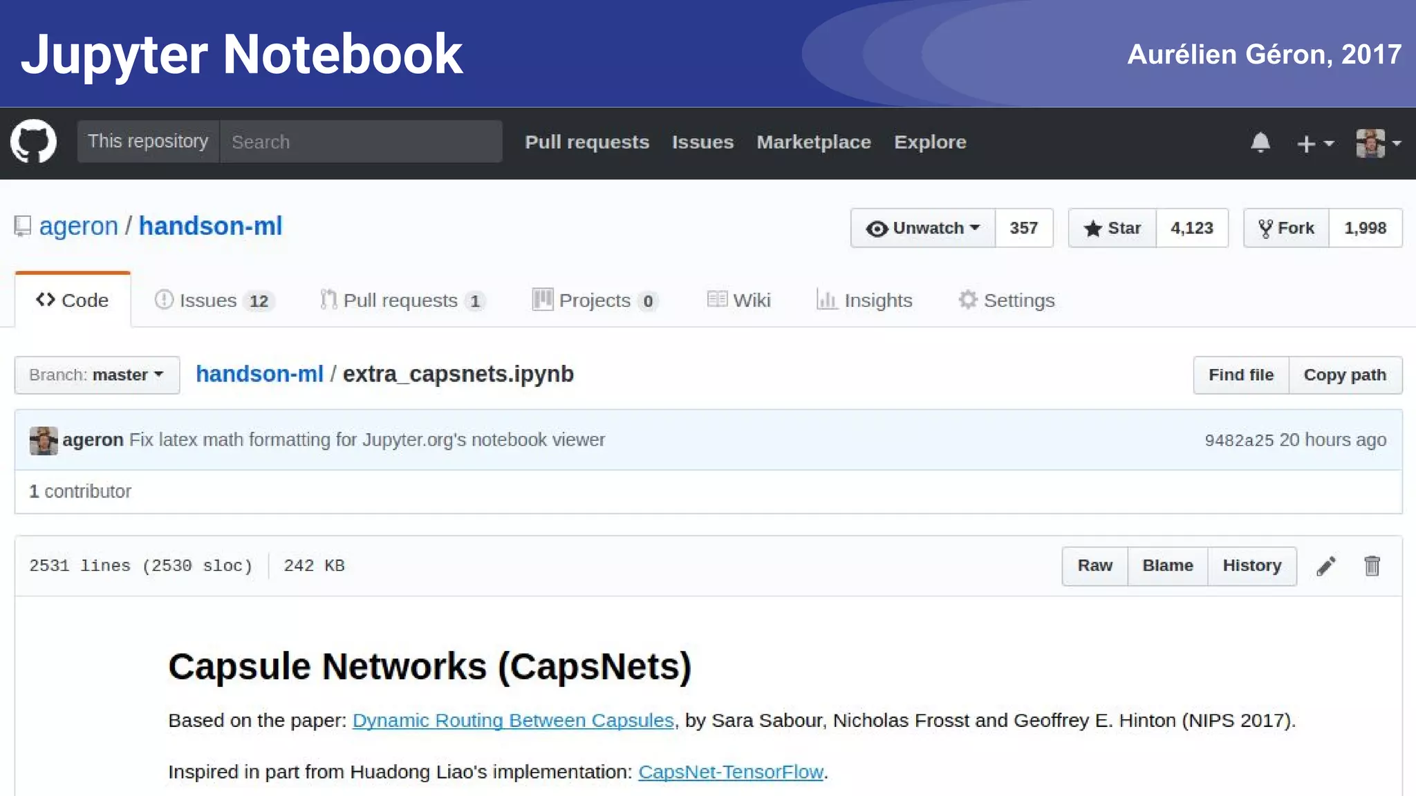The width and height of the screenshot is (1416, 796).
Task: Expand the Branch master dropdown
Action: point(97,375)
